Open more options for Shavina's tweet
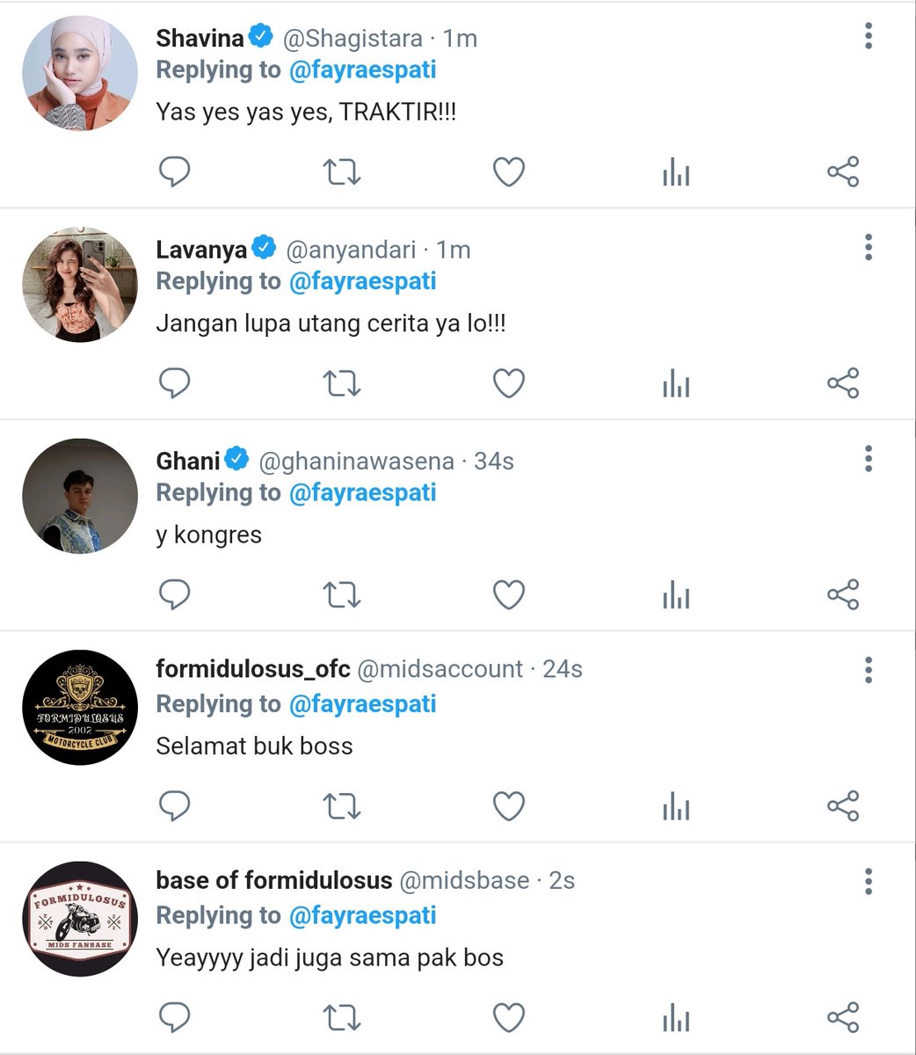 (x=869, y=36)
